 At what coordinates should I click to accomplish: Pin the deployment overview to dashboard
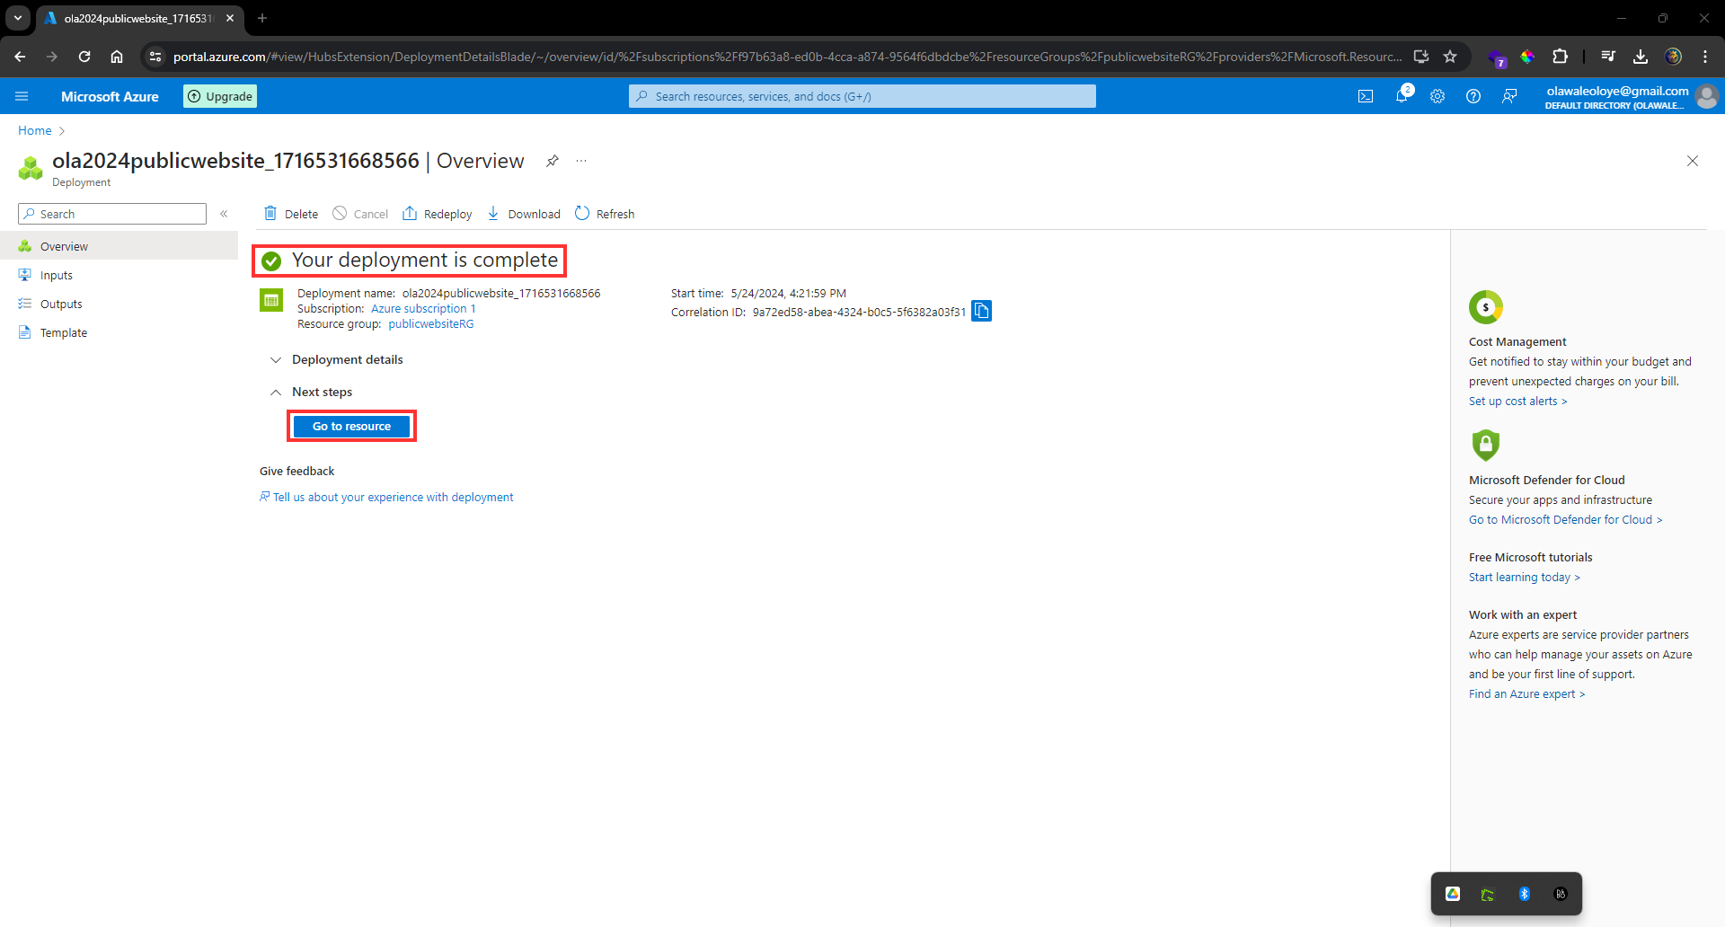click(553, 161)
